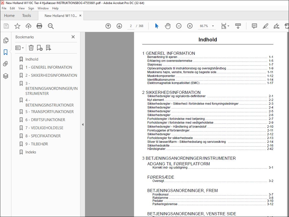The image size is (289, 217).
Task: Add file to starred with star icon
Action: pos(17,26)
